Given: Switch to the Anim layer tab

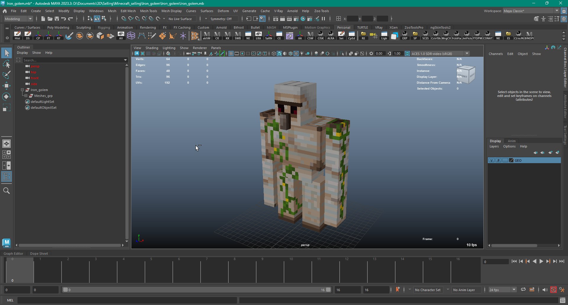Looking at the screenshot, I should coord(511,141).
